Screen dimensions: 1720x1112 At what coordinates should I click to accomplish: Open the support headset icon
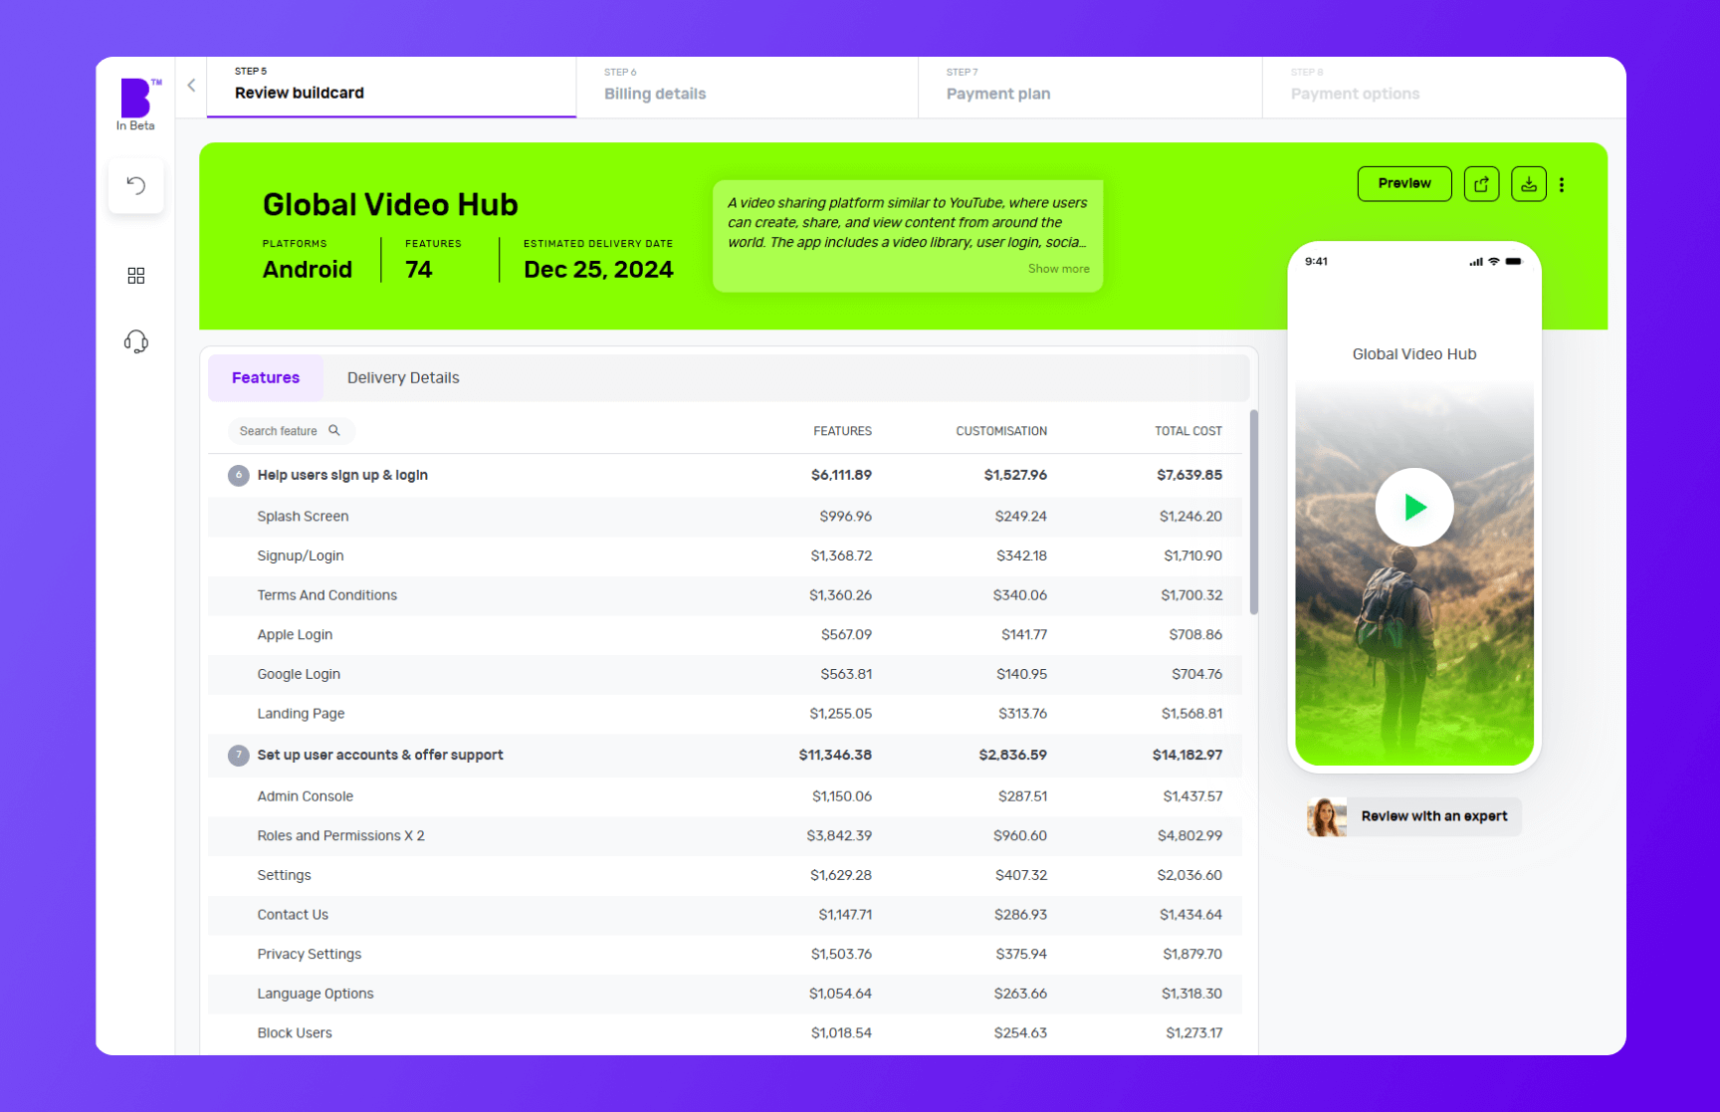click(x=136, y=341)
